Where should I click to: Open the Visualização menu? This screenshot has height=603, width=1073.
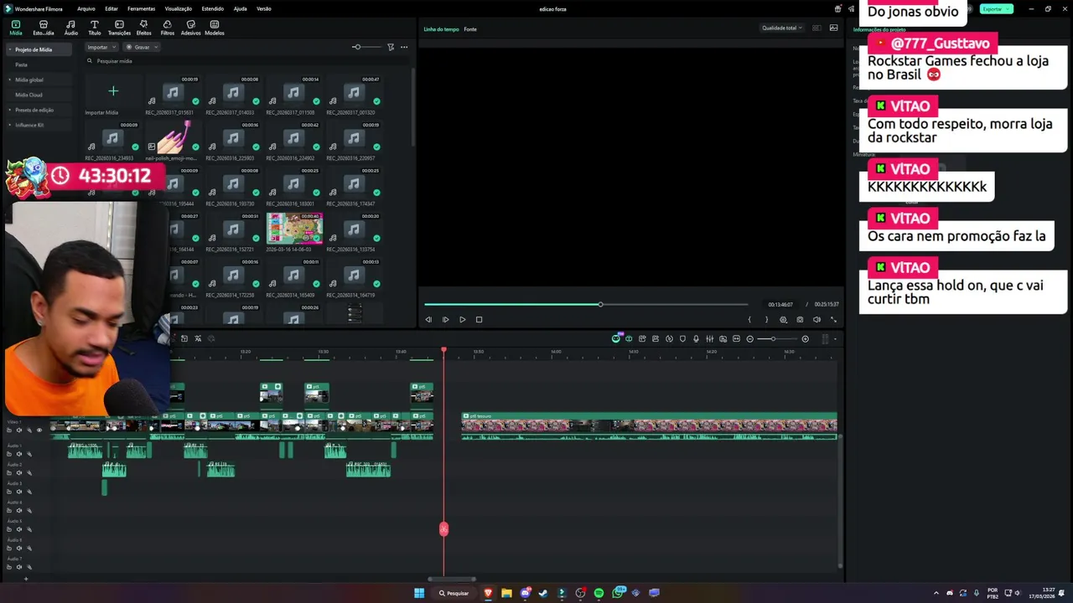(x=179, y=8)
